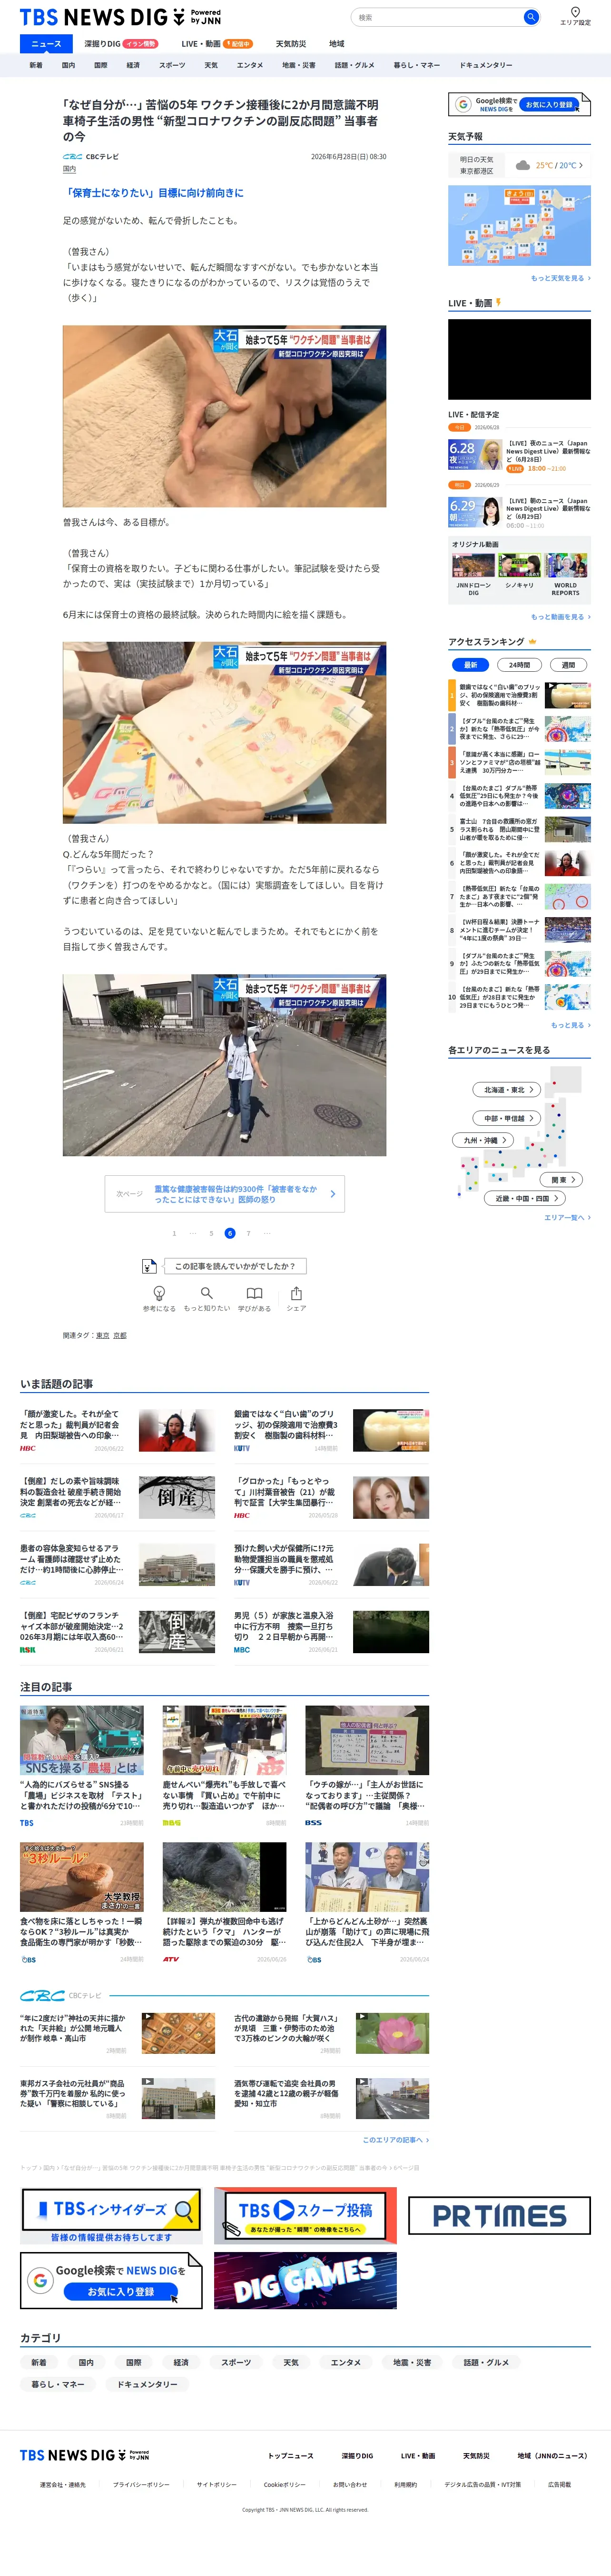This screenshot has width=611, height=2576.
Task: Go to pagination page 5
Action: pos(212,1234)
